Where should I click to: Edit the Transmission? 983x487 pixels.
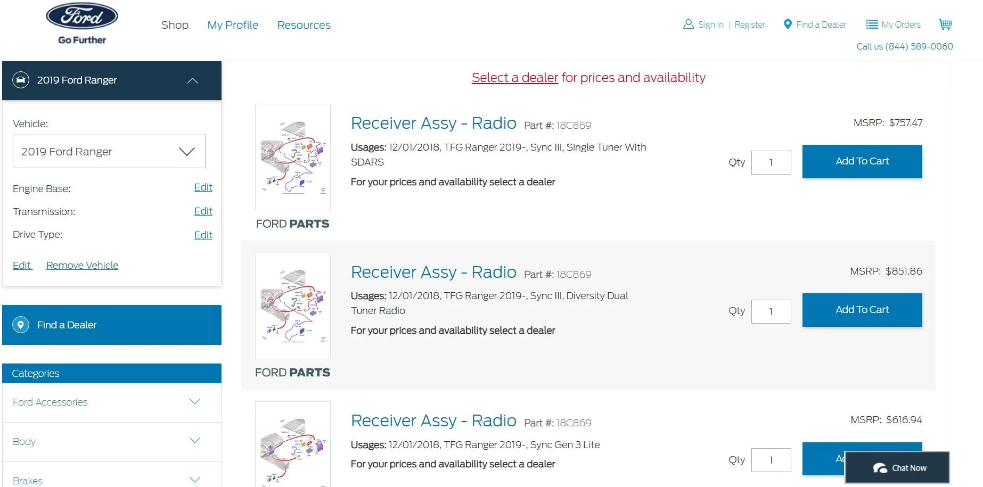click(x=203, y=211)
